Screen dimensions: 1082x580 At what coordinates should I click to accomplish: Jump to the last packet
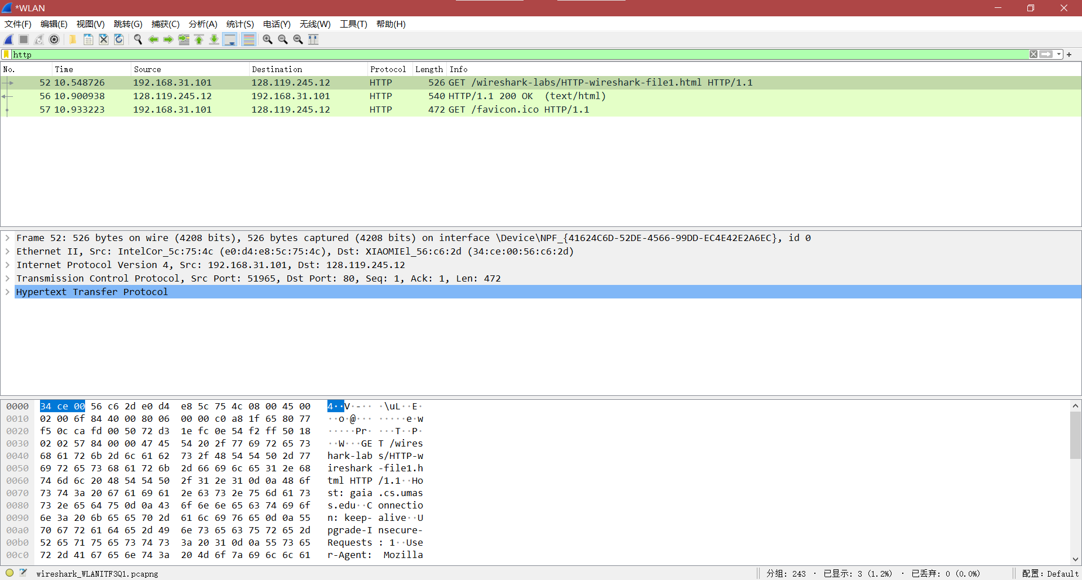pos(214,39)
